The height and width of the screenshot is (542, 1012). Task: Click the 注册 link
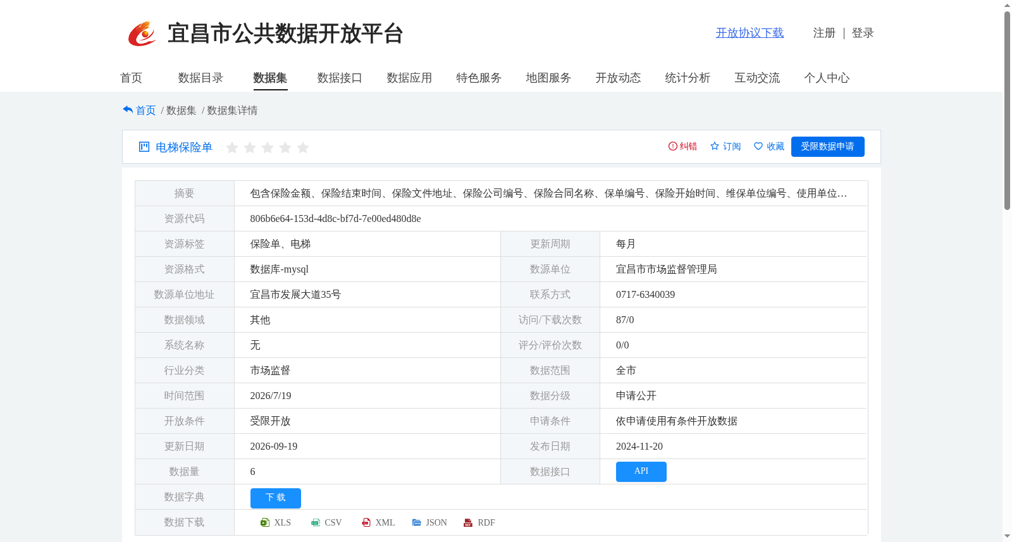[824, 33]
